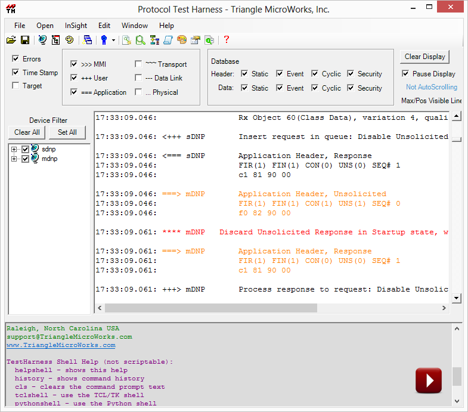
Task: Open the Window menu
Action: (x=135, y=26)
